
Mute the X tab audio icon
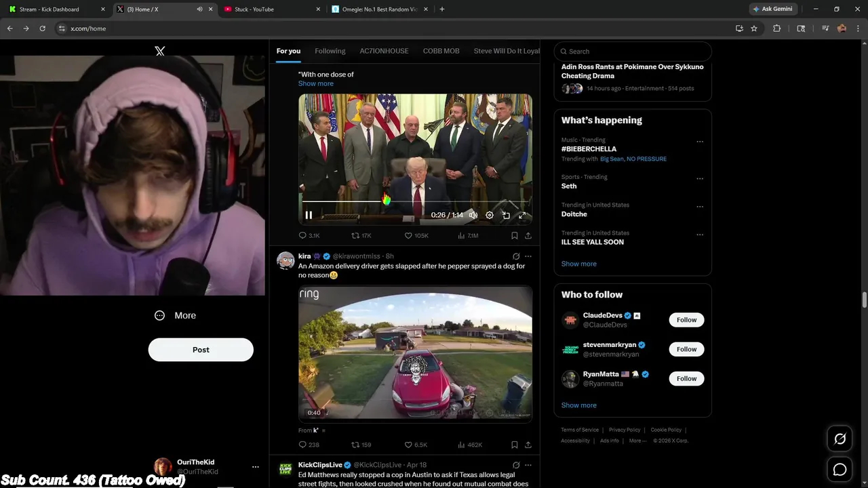(199, 9)
